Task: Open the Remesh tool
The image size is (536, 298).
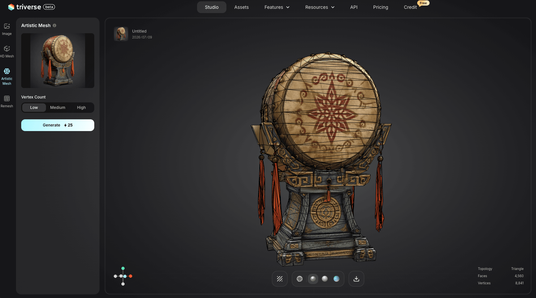Action: 7,101
